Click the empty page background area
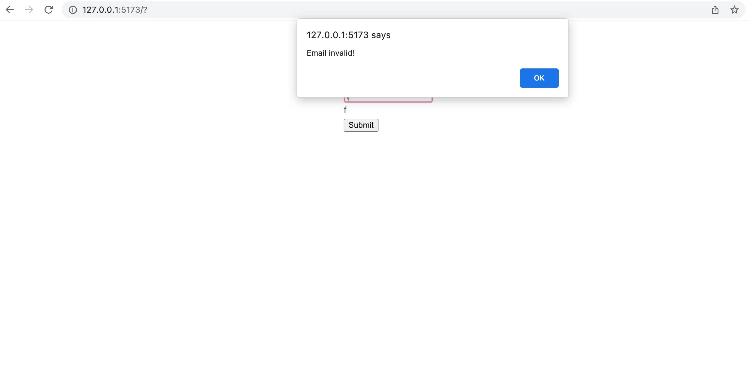Screen dimensions: 750x379 pyautogui.click(x=182, y=242)
